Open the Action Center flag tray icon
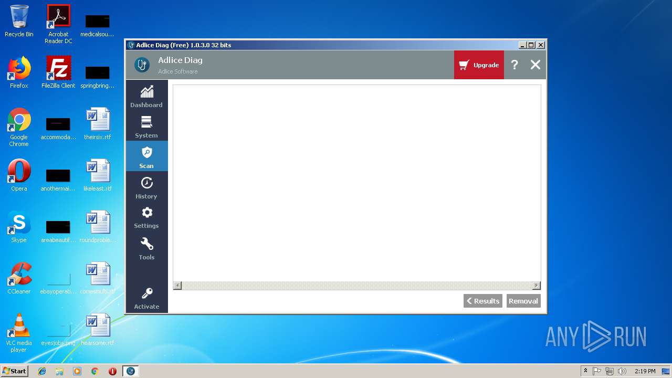This screenshot has width=672, height=378. point(597,371)
